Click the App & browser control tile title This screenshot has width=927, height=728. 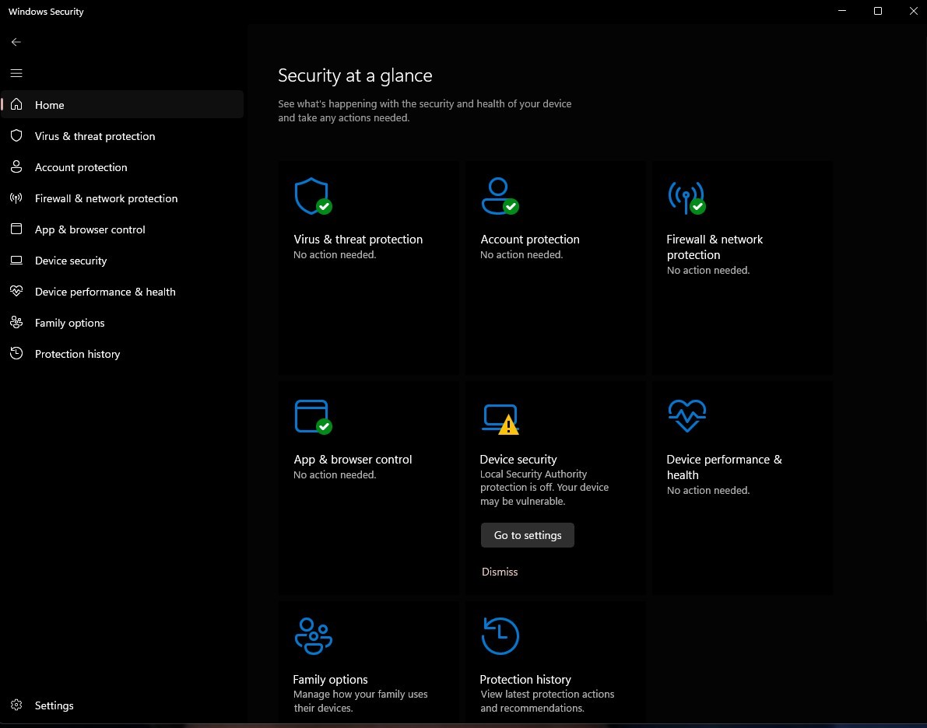353,459
